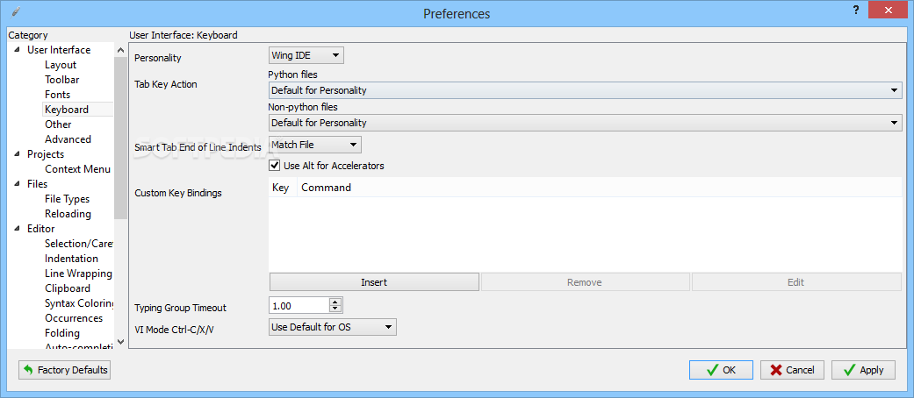
Task: Click the Factory Defaults button
Action: coord(65,370)
